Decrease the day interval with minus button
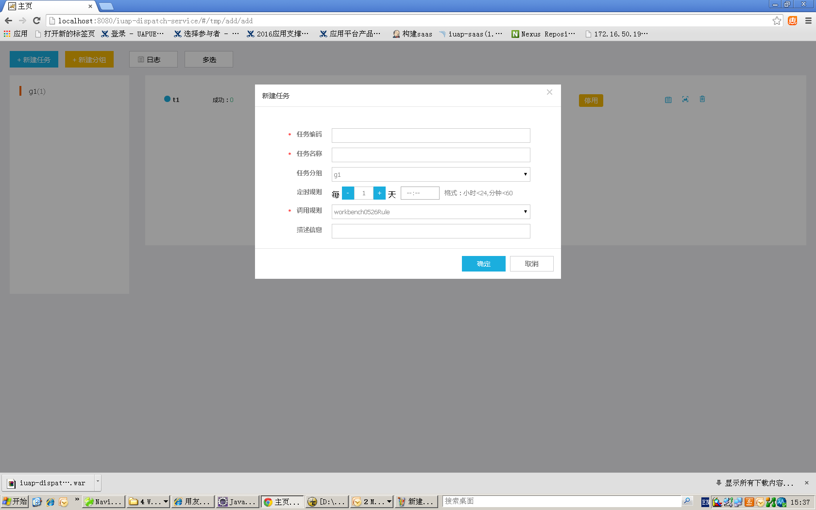The image size is (816, 510). [x=348, y=193]
